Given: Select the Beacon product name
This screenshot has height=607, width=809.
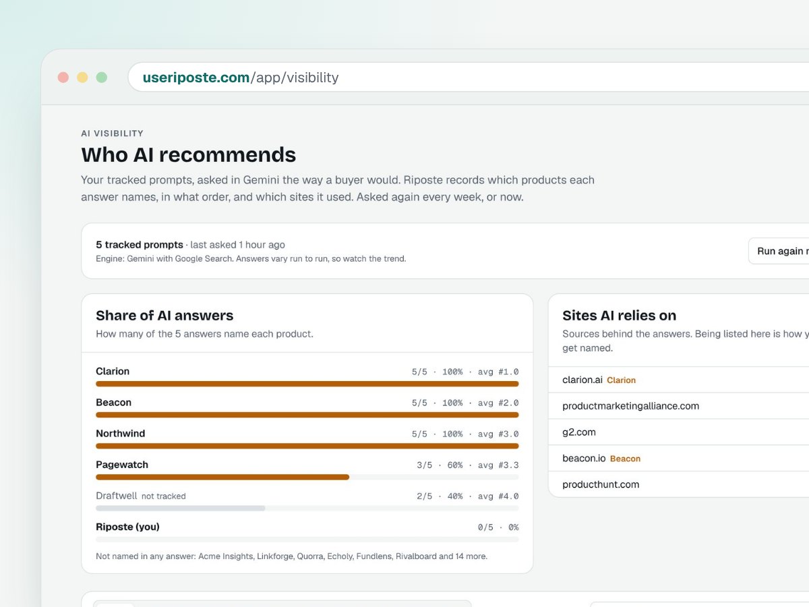Looking at the screenshot, I should (114, 403).
